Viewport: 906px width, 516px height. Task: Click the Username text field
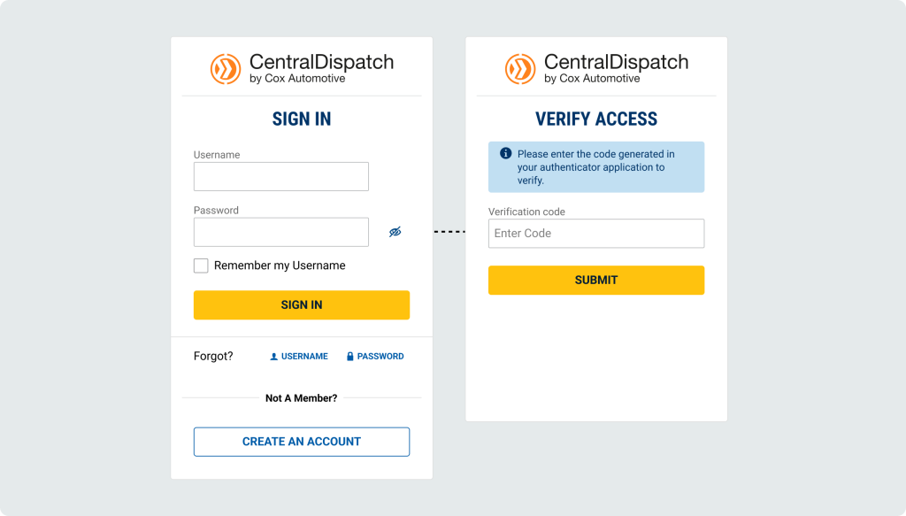coord(280,176)
